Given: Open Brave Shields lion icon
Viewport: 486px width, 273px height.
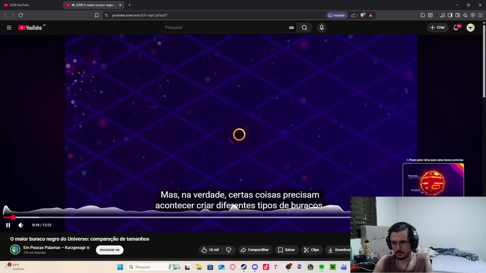Looking at the screenshot, I should coord(363,15).
